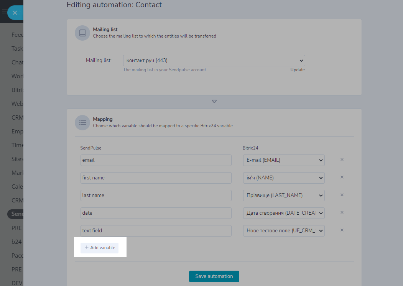Viewport: 403px width, 286px height.
Task: Expand the Прізвище (LAST_NAME) field dropdown
Action: click(284, 196)
